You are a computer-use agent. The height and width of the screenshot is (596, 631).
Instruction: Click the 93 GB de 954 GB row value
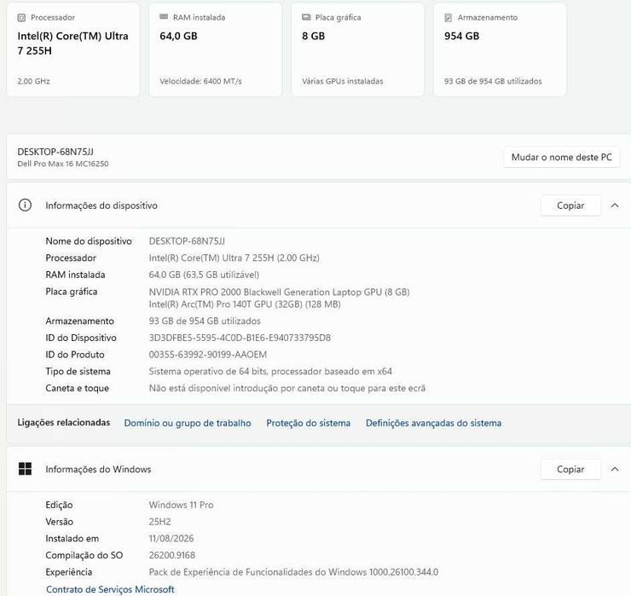click(205, 321)
